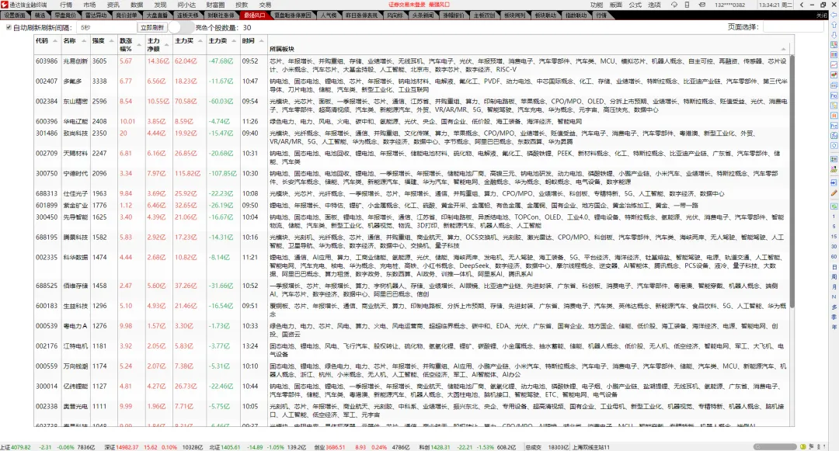Click the pencil drawing icon in right sidebar
The height and width of the screenshot is (451, 839).
(x=834, y=193)
